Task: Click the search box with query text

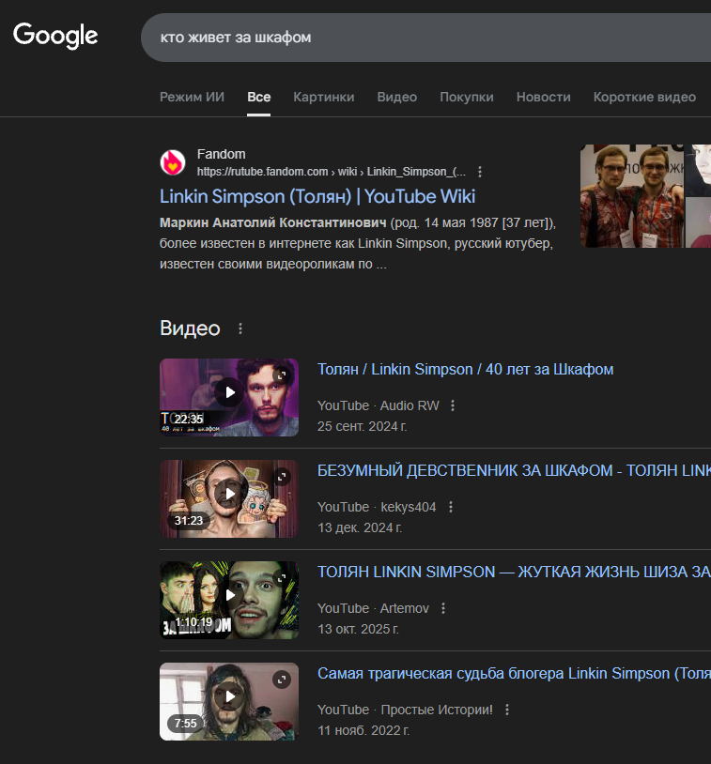Action: 425,38
